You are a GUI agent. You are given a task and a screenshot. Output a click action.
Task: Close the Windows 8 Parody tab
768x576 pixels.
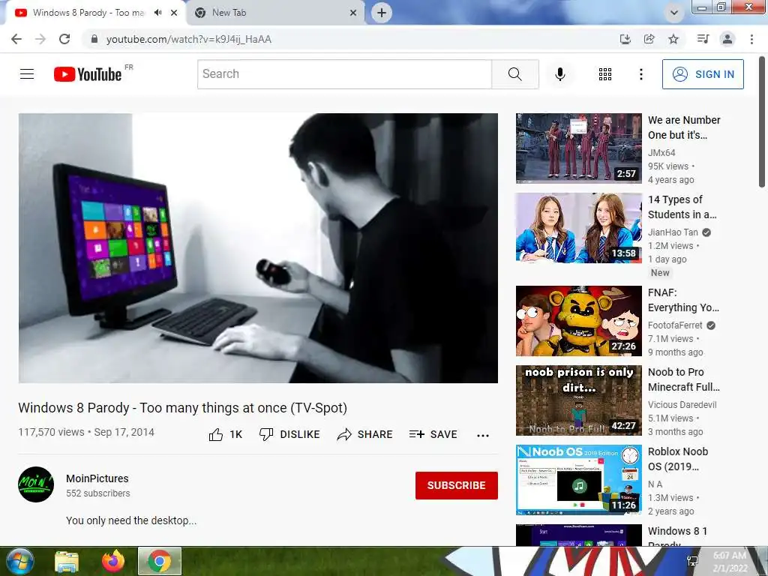[x=174, y=13]
